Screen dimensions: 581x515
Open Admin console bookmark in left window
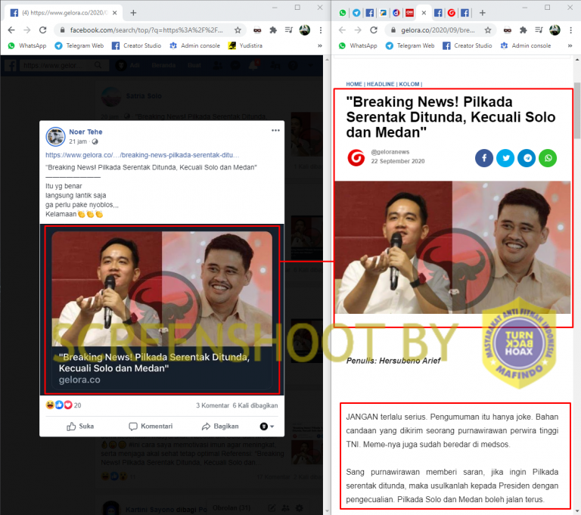point(194,45)
